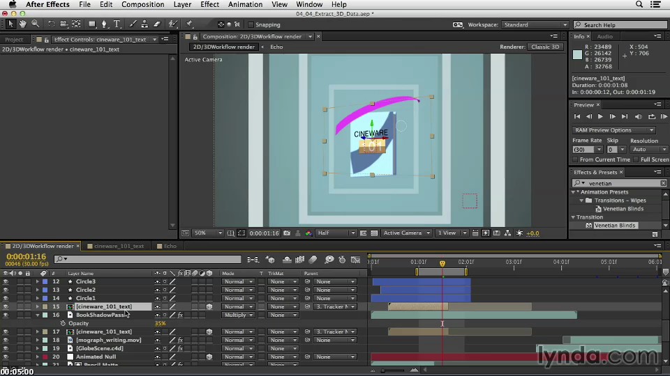Open the Workspace Standard dropdown

coord(534,25)
